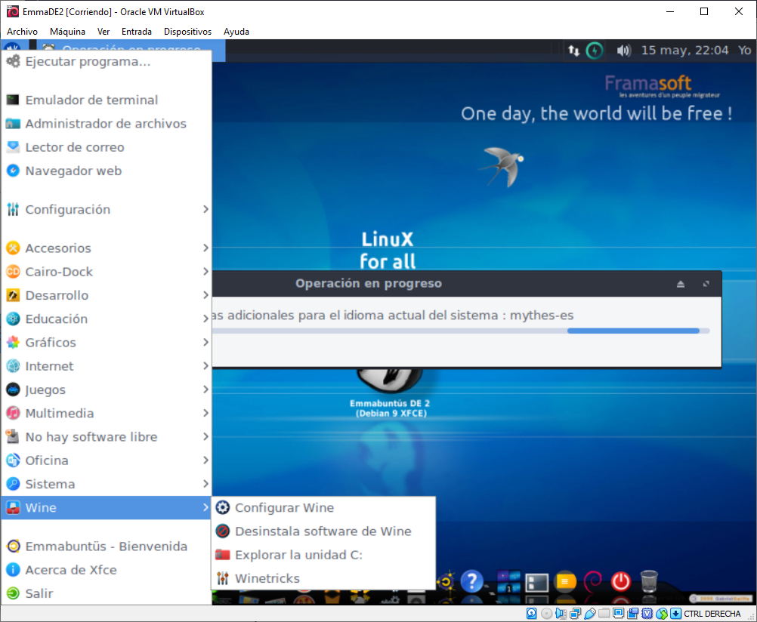This screenshot has height=622, width=757.
Task: Click the Debian swirl dock icon
Action: click(x=593, y=581)
